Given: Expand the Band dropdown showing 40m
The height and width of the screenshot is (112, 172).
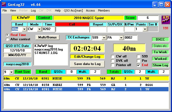Looking at the screenshot, I should click(24, 29).
